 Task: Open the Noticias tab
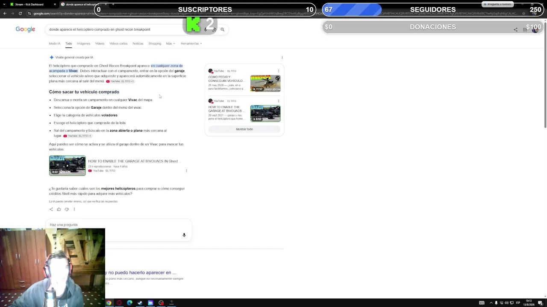coord(138,43)
